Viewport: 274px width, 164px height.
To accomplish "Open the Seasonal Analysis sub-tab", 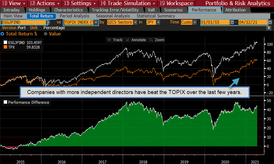I will 113,16.
